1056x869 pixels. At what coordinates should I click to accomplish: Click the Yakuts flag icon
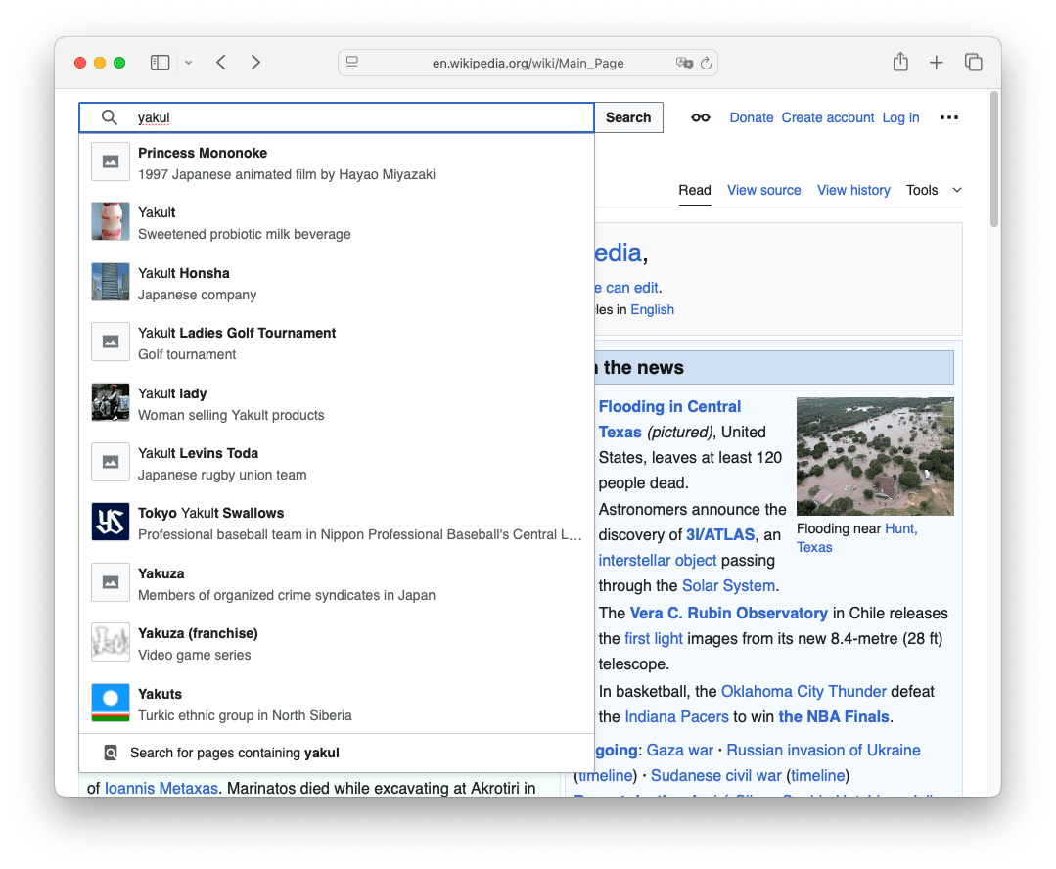click(111, 703)
